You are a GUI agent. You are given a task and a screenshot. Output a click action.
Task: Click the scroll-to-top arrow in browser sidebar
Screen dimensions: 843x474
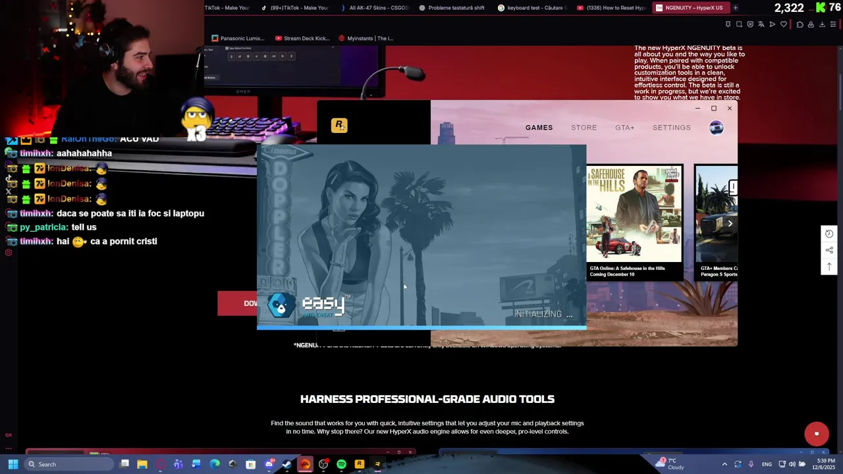(x=829, y=266)
